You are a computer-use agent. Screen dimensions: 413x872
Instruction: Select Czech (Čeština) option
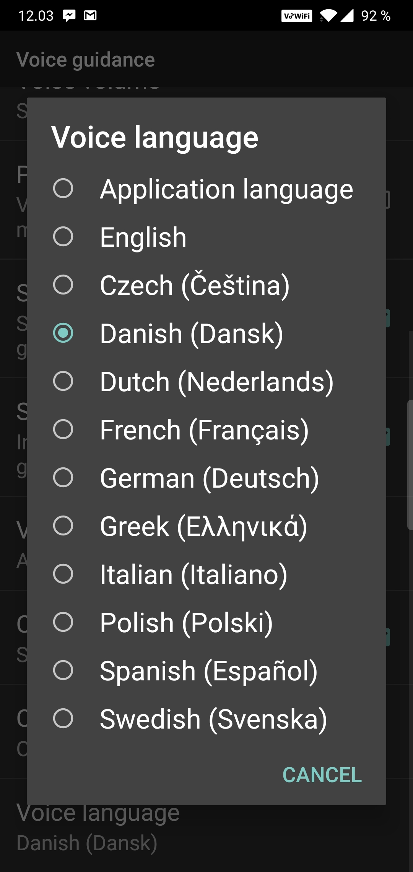tap(206, 285)
